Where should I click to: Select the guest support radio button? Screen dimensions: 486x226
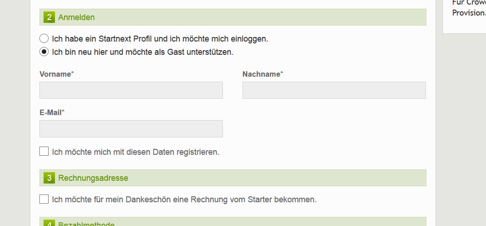point(44,52)
